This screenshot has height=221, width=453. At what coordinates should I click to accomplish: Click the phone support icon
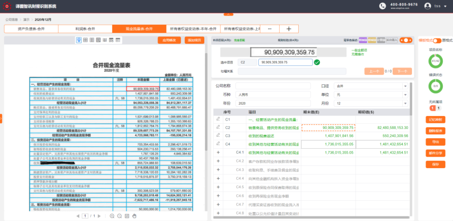383,6
